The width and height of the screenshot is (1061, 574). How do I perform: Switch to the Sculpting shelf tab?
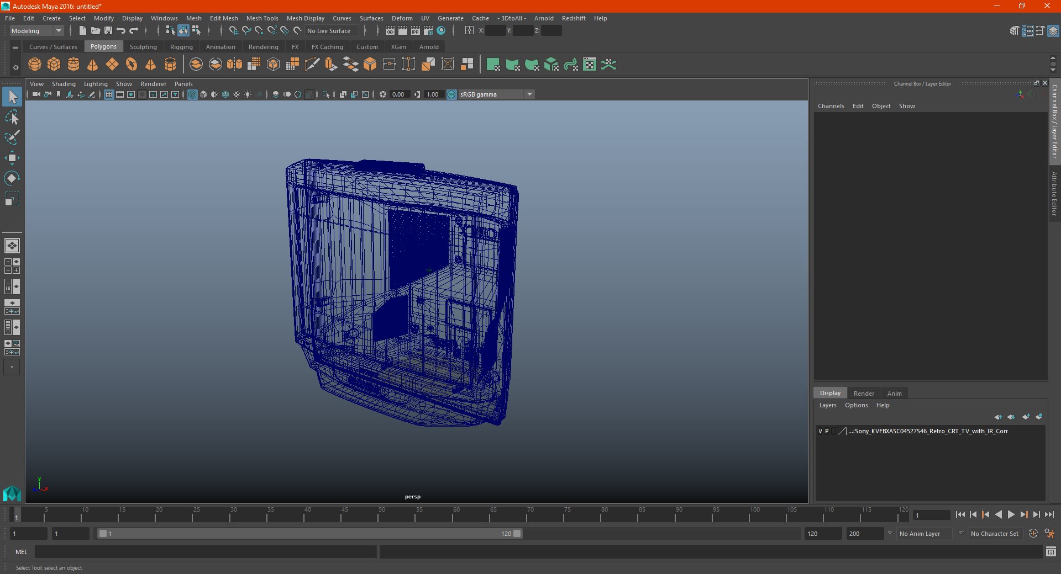point(143,47)
